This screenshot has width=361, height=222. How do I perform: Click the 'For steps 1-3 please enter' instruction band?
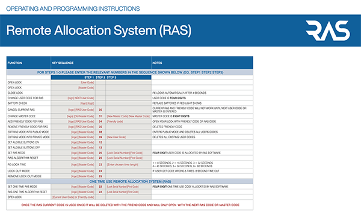point(130,72)
